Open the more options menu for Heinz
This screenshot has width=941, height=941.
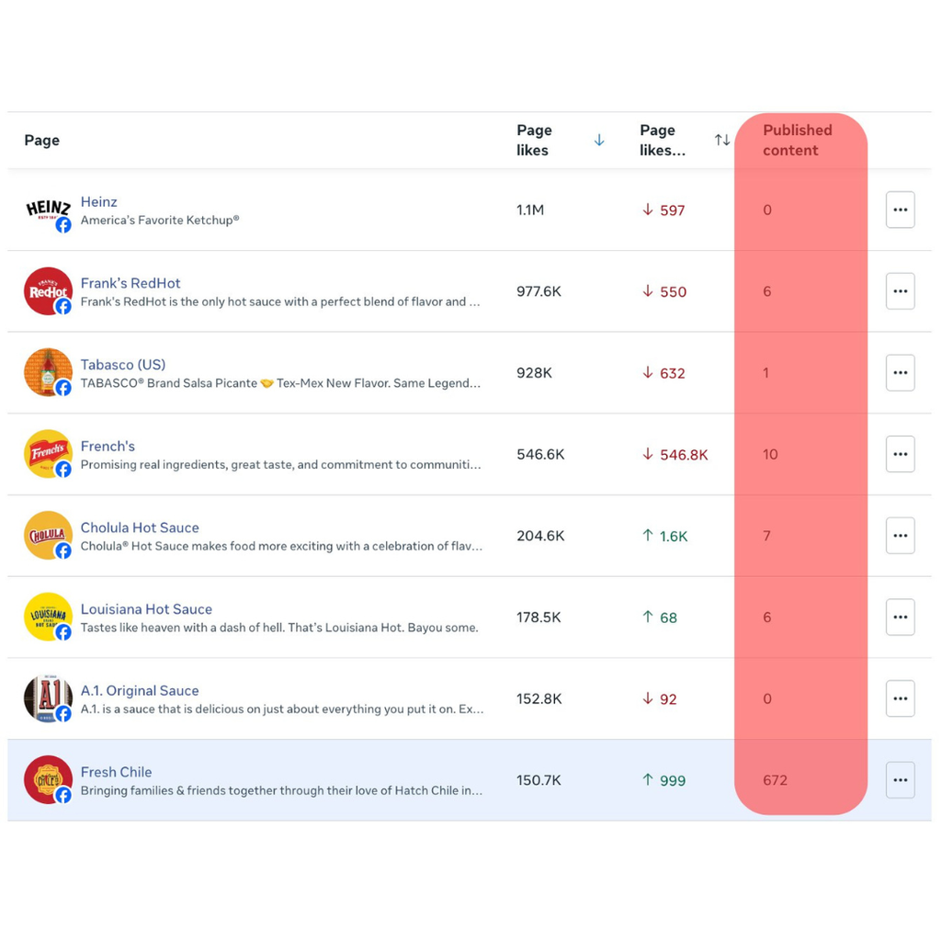pos(900,210)
